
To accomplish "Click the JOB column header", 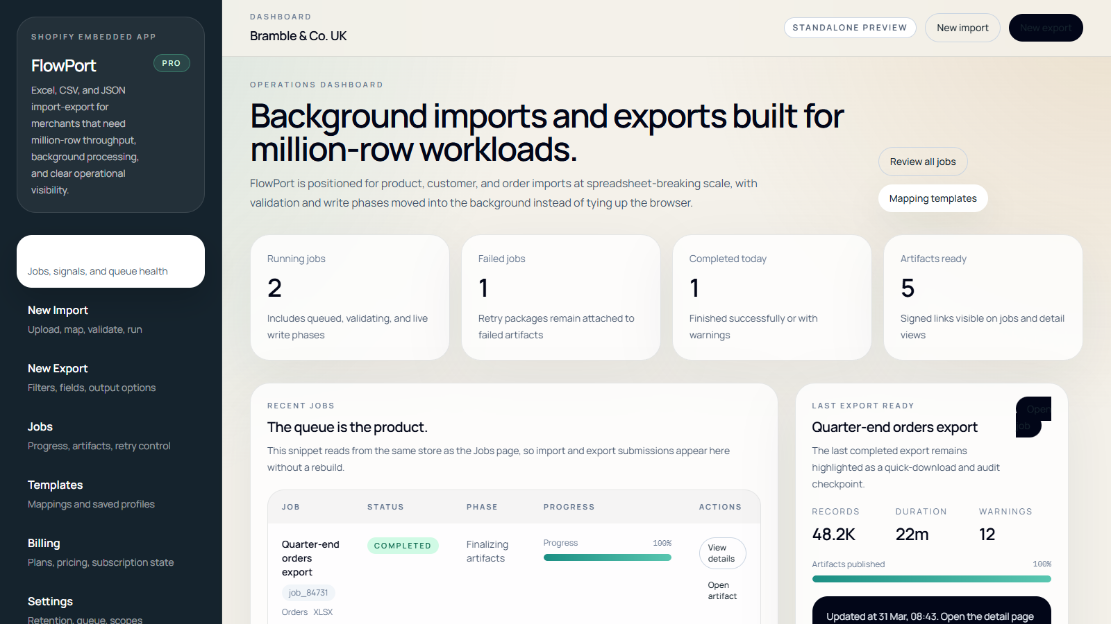I will [291, 507].
